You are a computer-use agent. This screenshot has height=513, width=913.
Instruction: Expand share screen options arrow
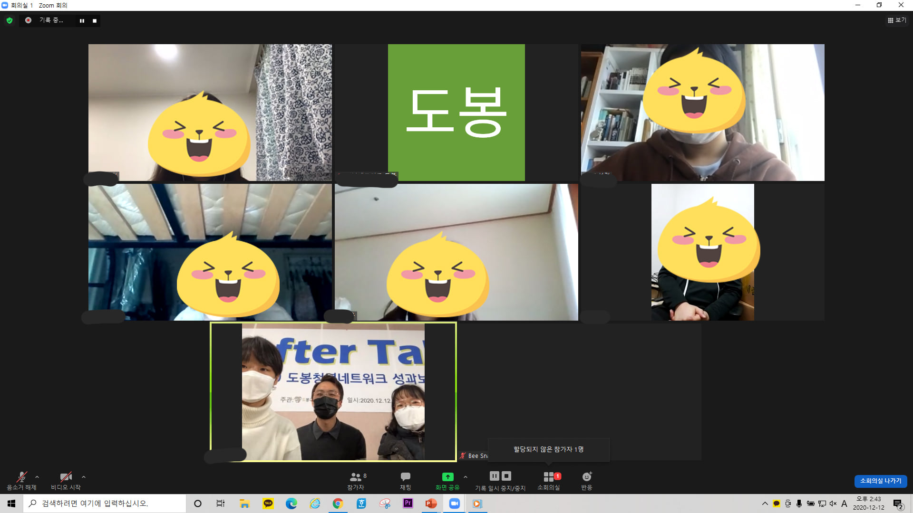(x=466, y=477)
